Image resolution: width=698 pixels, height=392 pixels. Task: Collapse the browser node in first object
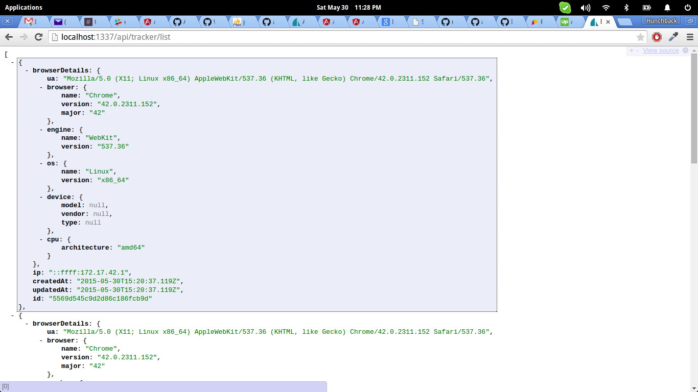[41, 88]
